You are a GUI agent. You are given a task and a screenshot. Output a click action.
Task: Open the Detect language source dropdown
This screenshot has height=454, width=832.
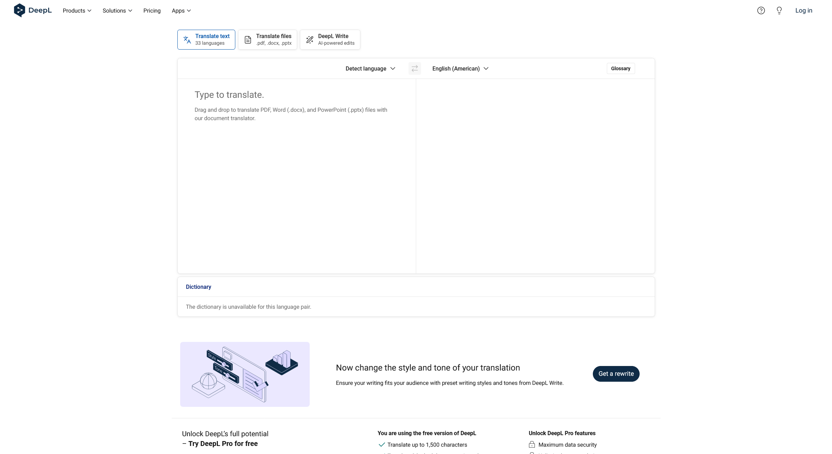click(x=370, y=68)
